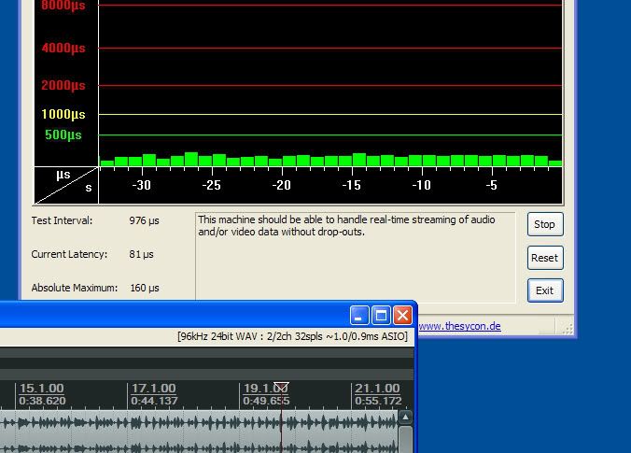The height and width of the screenshot is (453, 631).
Task: Exit the latency checker
Action: [545, 290]
